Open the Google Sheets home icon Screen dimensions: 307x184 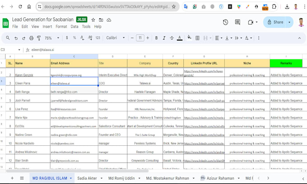tap(5, 23)
